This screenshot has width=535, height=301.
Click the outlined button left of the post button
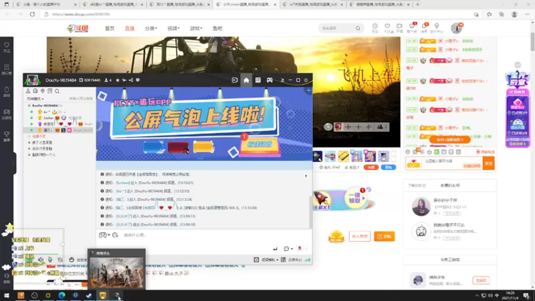tap(360, 236)
